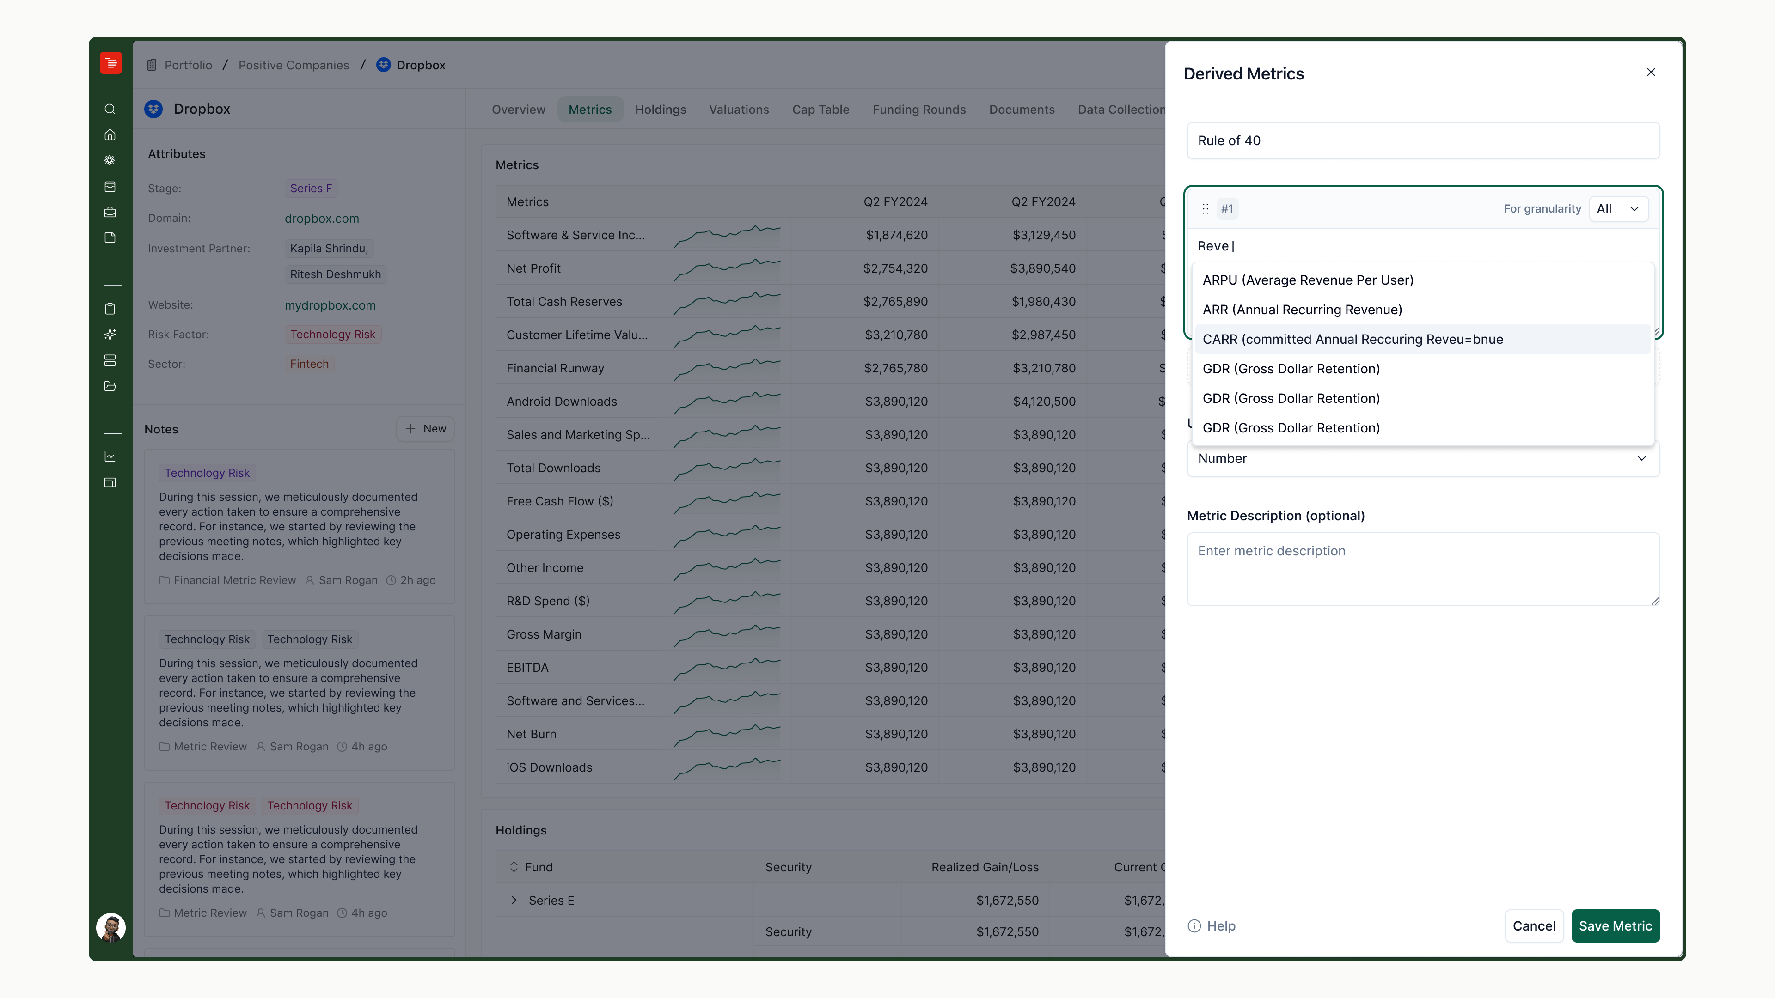Open search from the sidebar magnifier icon
The width and height of the screenshot is (1775, 998).
pyautogui.click(x=110, y=109)
